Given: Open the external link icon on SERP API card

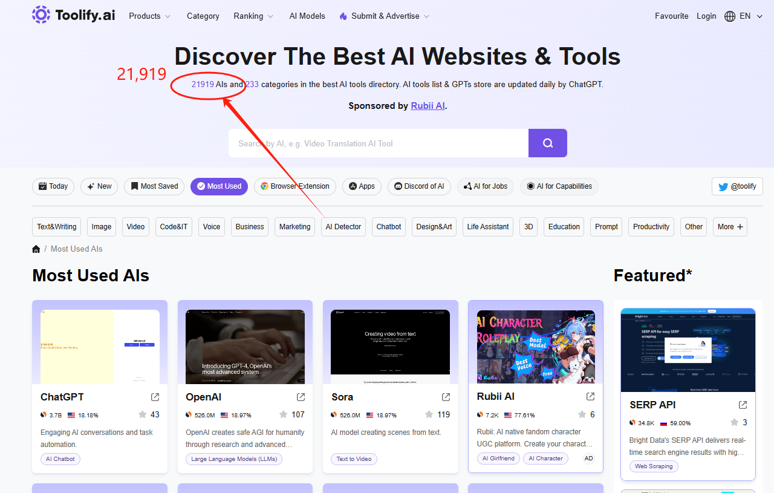Looking at the screenshot, I should pyautogui.click(x=743, y=405).
